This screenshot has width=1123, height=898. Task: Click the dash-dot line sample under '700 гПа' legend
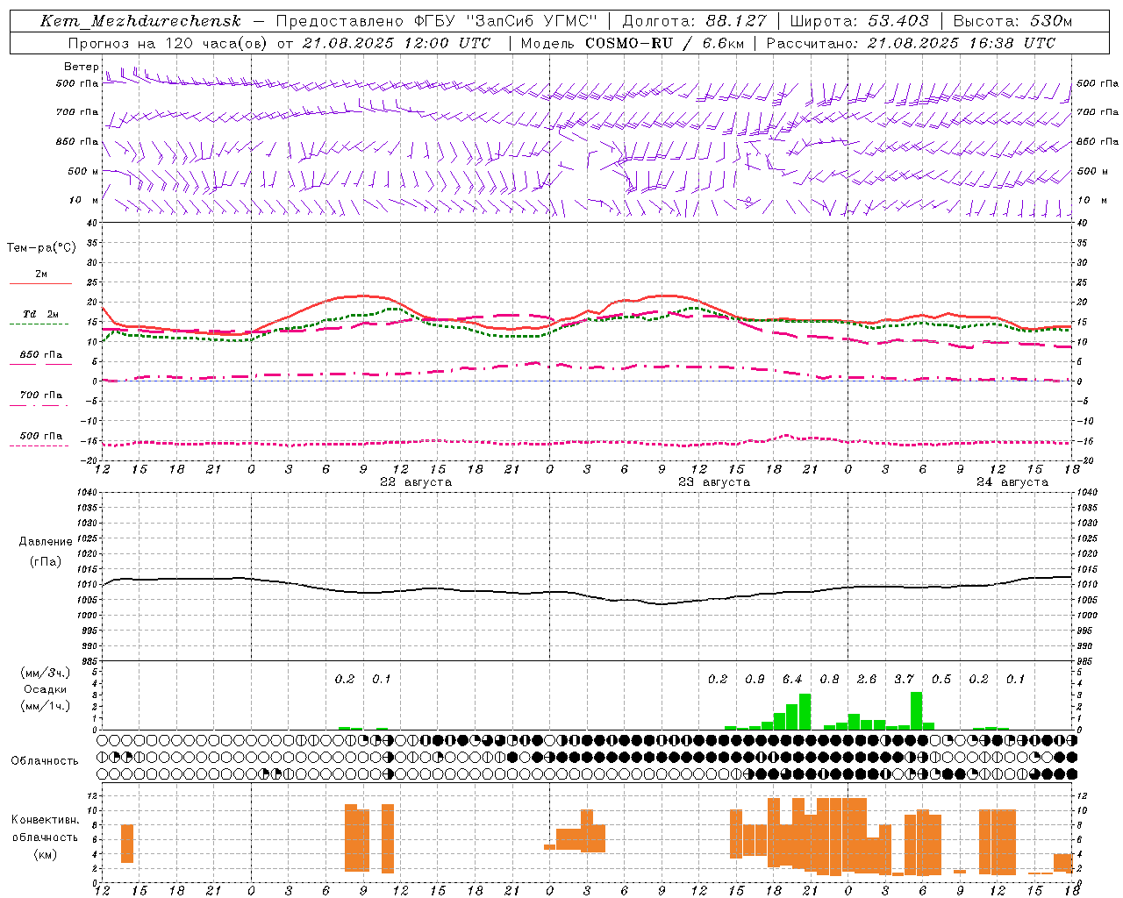coord(39,405)
